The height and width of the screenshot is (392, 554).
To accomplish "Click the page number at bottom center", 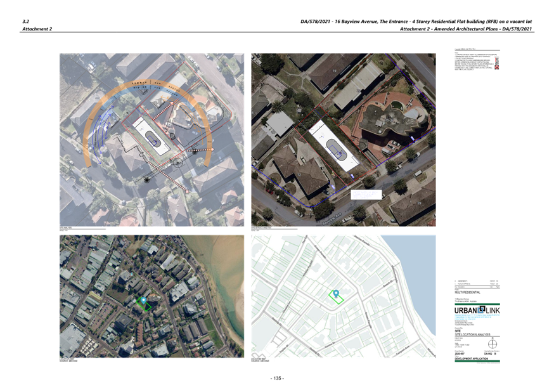I will click(277, 378).
